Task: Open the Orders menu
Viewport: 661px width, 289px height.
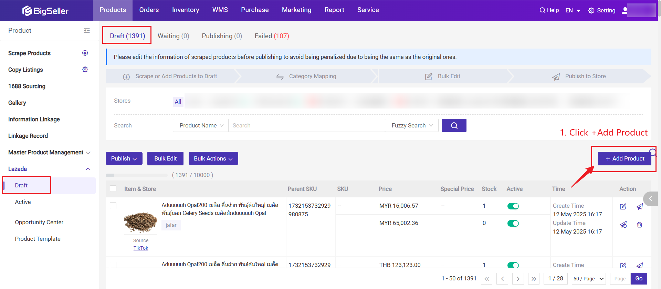Action: click(149, 10)
